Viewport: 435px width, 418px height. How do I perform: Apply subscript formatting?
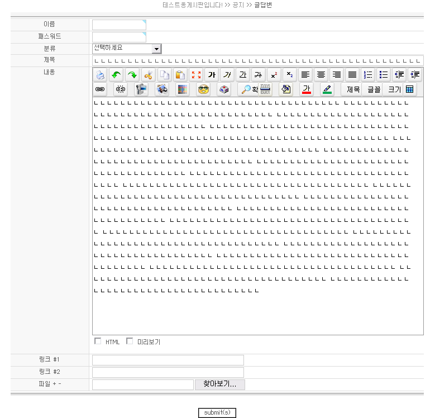click(x=290, y=75)
